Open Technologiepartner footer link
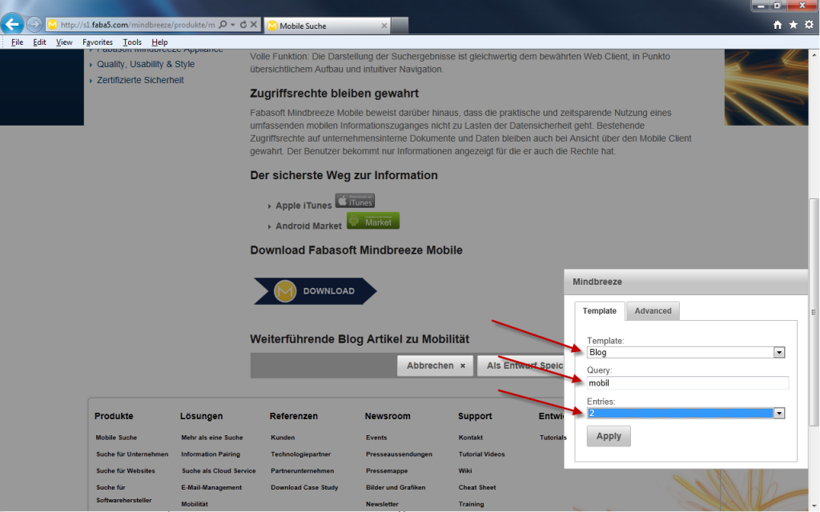The width and height of the screenshot is (820, 512). point(301,454)
